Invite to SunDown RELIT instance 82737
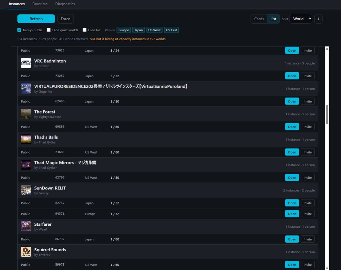 (x=308, y=203)
